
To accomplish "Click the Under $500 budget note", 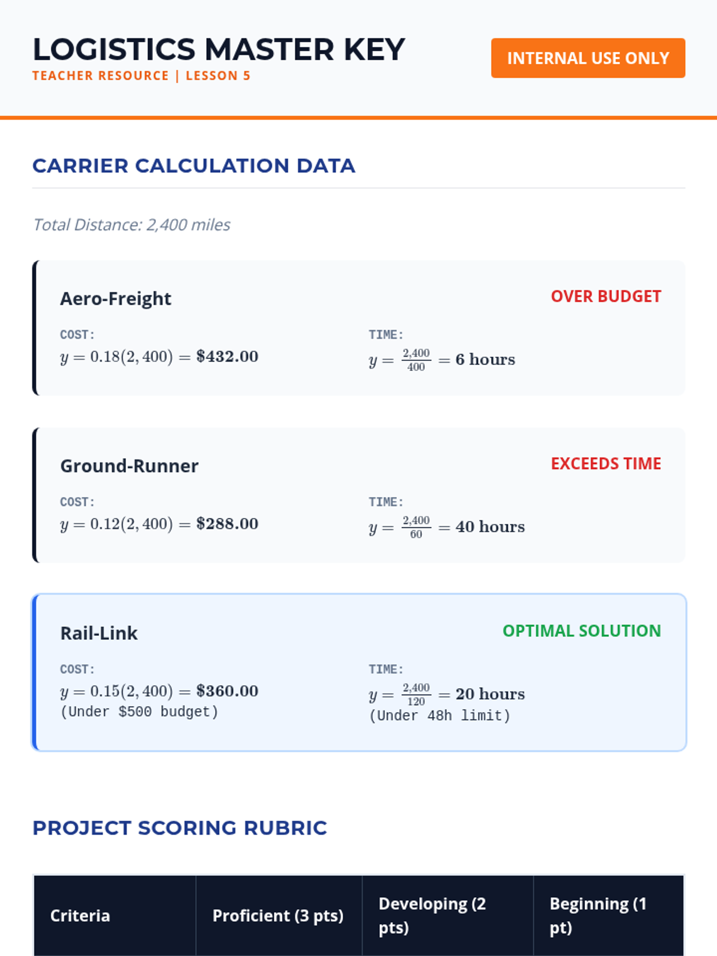I will click(139, 712).
